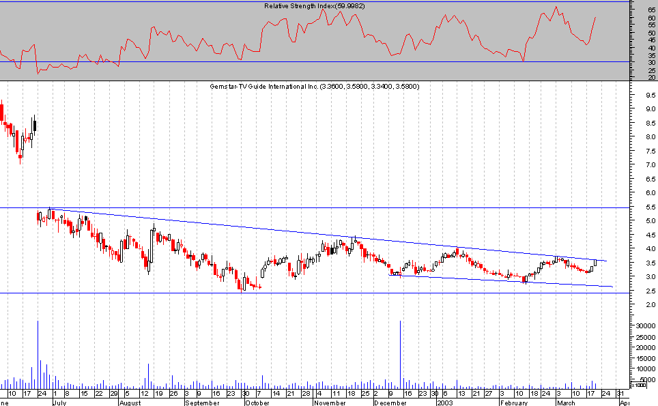Click the tallest volume spike in mid-December
Screen dimensions: 658x406
[401, 355]
